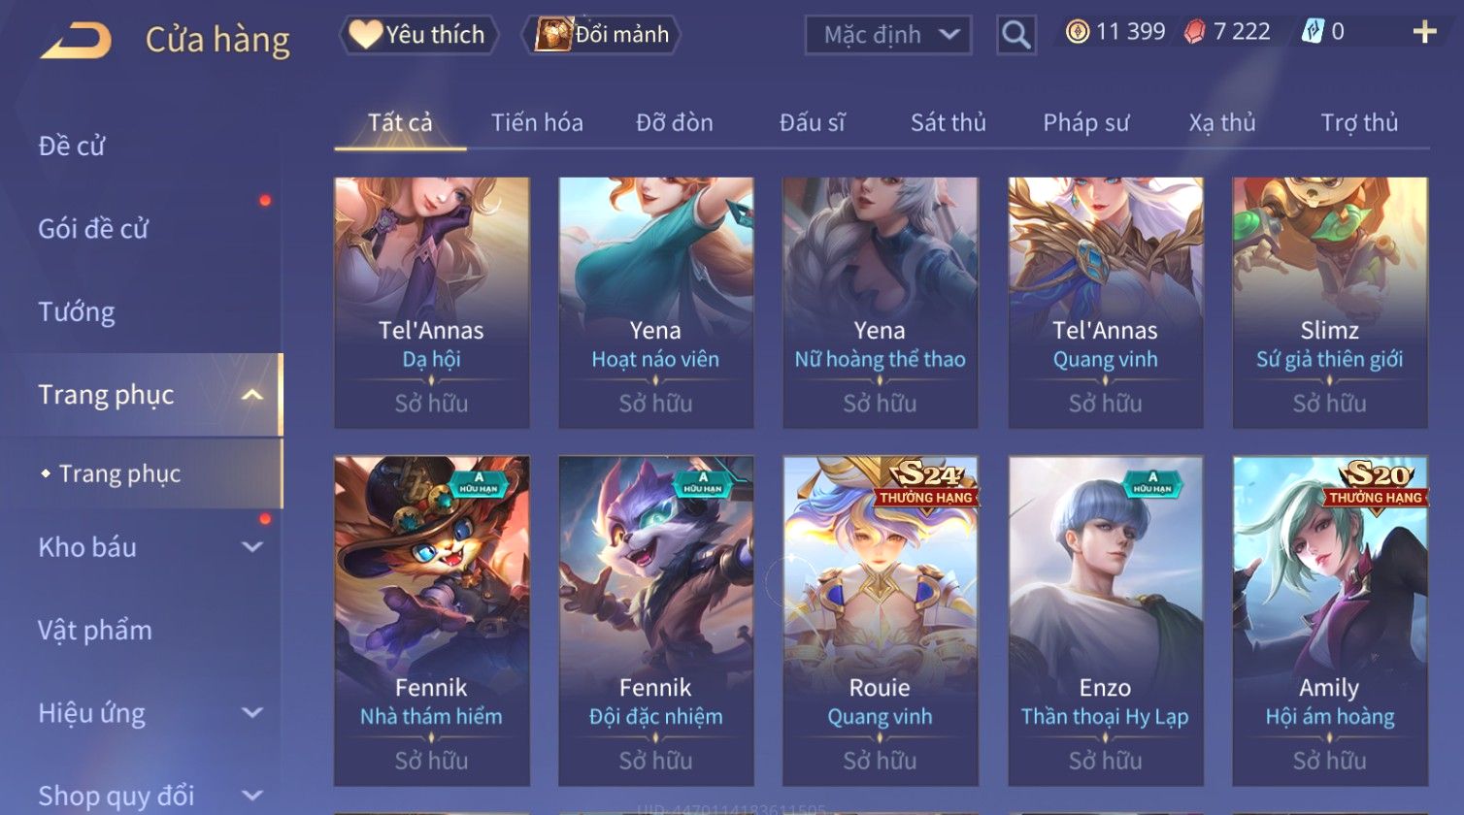This screenshot has width=1464, height=815.
Task: Select the Xạ thủ tab
Action: click(1222, 122)
